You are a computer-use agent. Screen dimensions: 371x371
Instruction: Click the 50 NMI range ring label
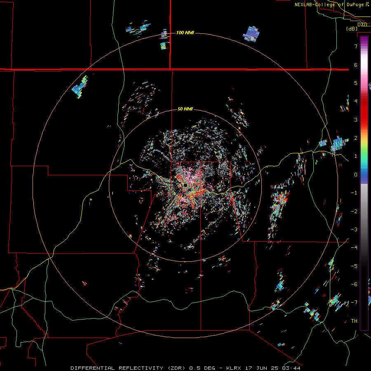[x=185, y=109]
